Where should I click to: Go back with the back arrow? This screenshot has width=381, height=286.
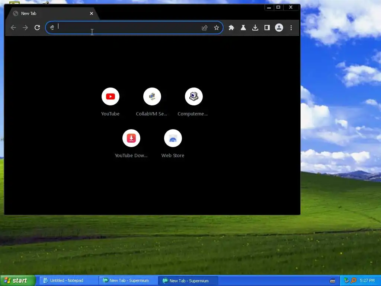click(13, 28)
